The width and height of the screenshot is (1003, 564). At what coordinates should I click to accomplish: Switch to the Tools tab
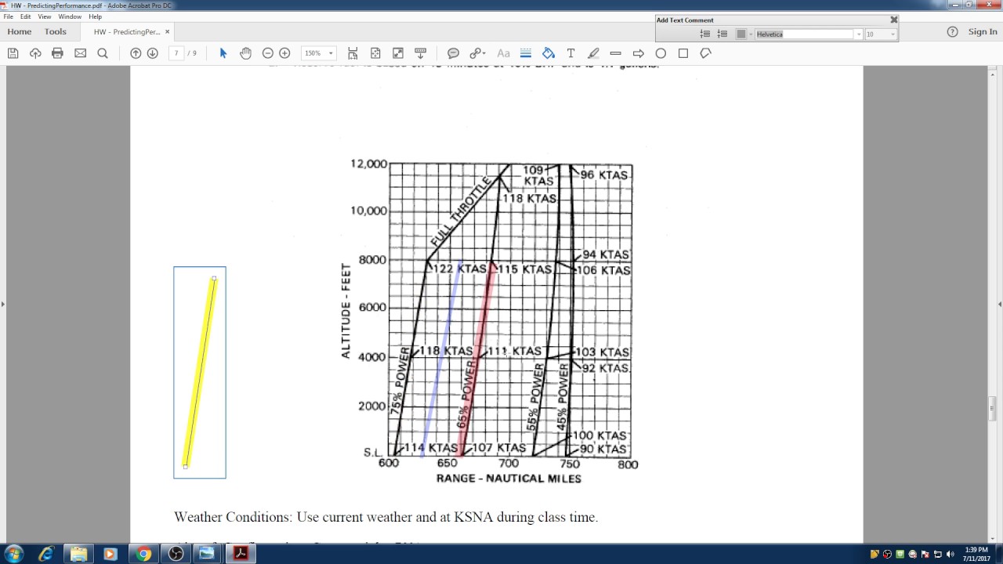(56, 32)
